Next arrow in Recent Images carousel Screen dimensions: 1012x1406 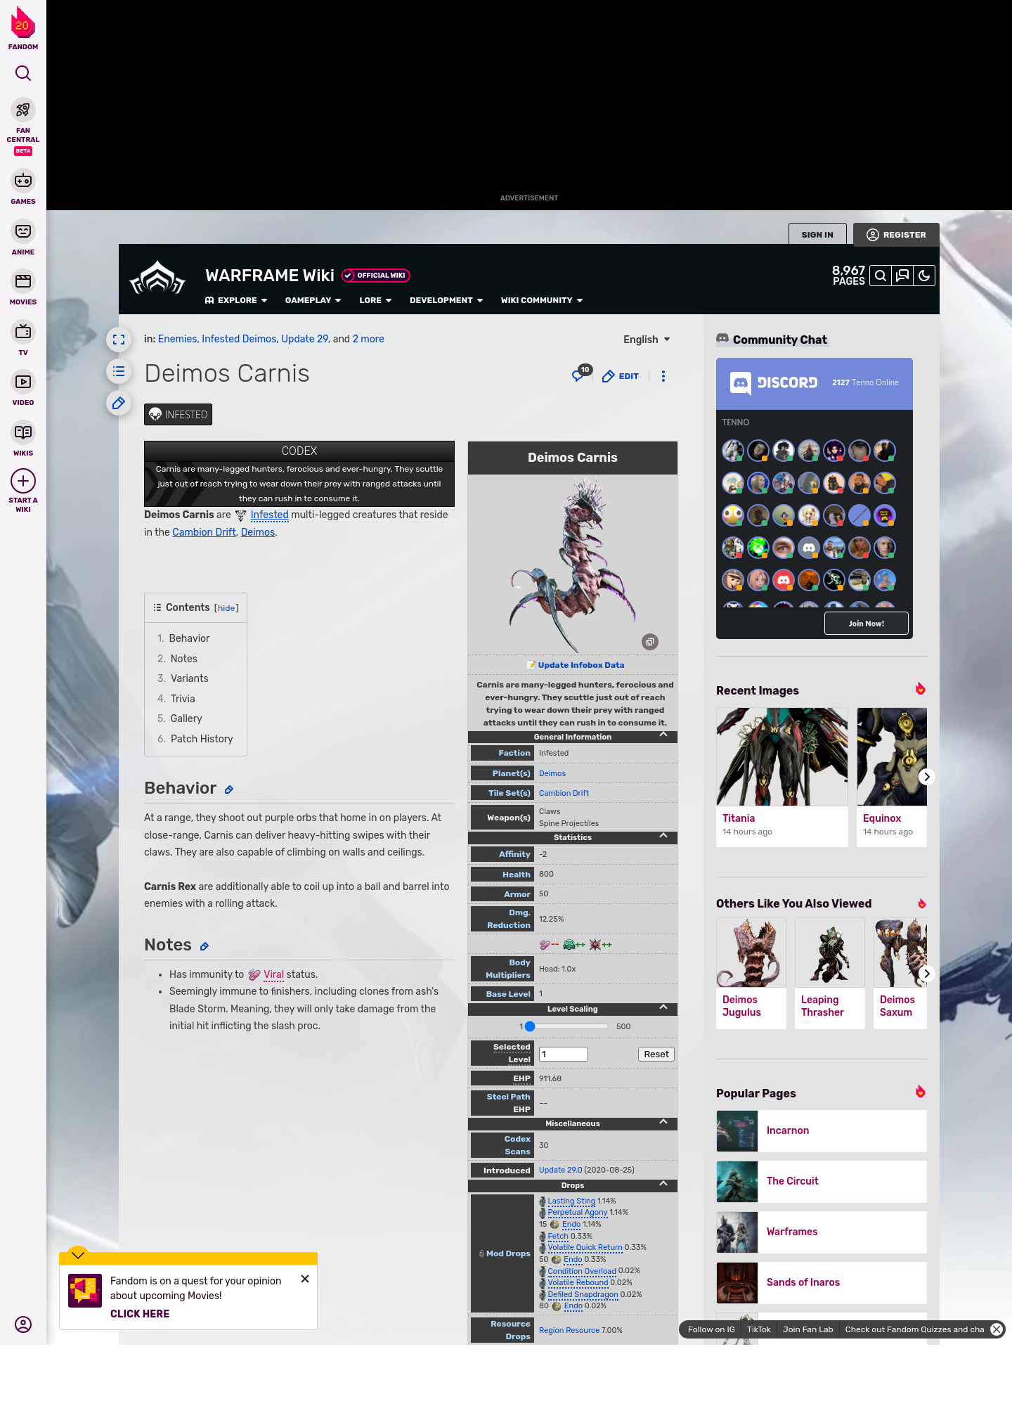point(927,777)
